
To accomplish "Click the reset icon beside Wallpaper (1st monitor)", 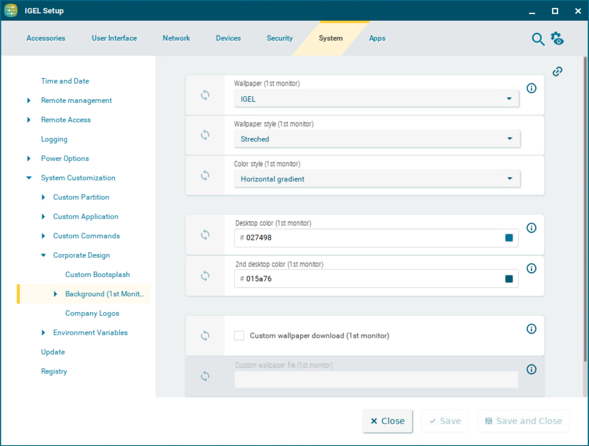I will [x=205, y=95].
